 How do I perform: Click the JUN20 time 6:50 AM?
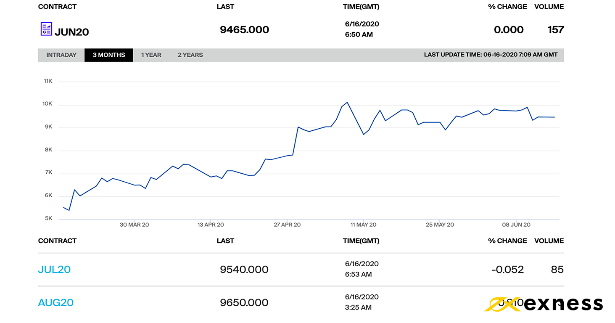359,34
